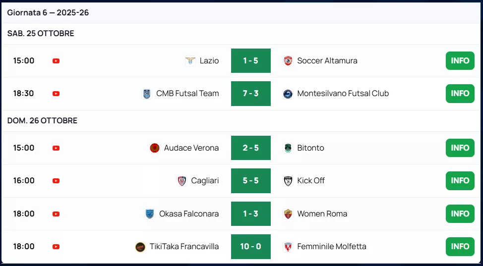Click YouTube icon for Audace Verona match

pos(56,148)
